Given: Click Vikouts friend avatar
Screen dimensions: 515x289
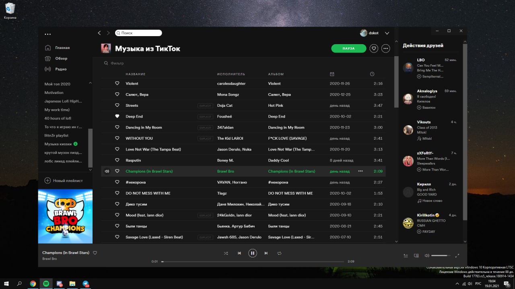Looking at the screenshot, I should pyautogui.click(x=408, y=130).
